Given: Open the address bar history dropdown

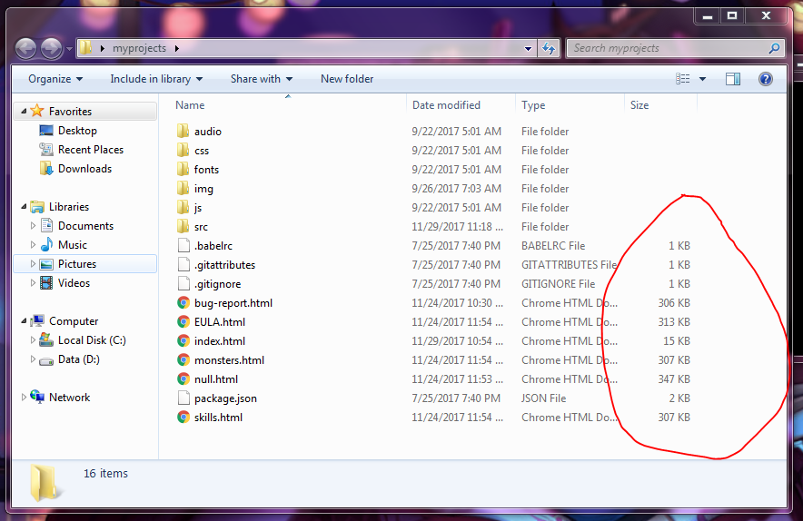Looking at the screenshot, I should (x=528, y=49).
